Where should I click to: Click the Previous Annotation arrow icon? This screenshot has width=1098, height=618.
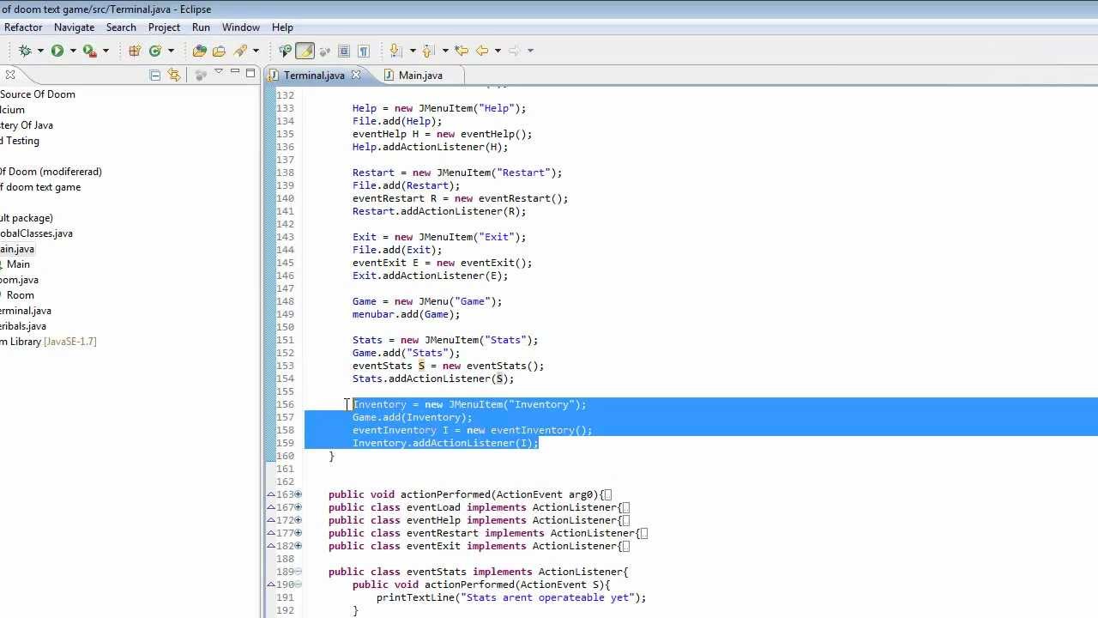tap(428, 51)
